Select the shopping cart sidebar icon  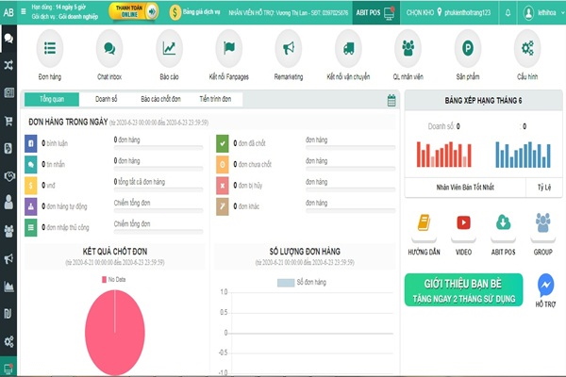click(8, 121)
